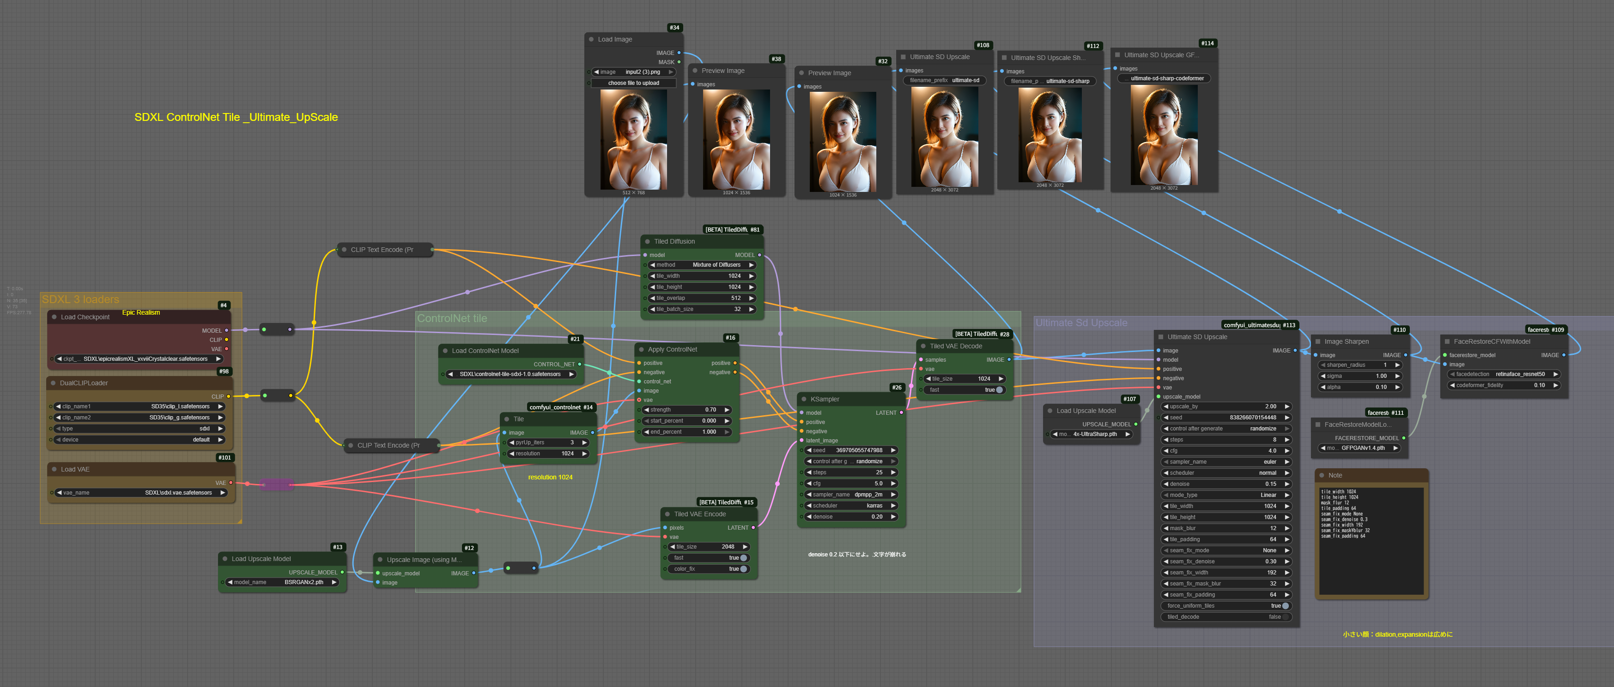The height and width of the screenshot is (687, 1614).
Task: Click the Load Image preview thumbnail
Action: [633, 139]
